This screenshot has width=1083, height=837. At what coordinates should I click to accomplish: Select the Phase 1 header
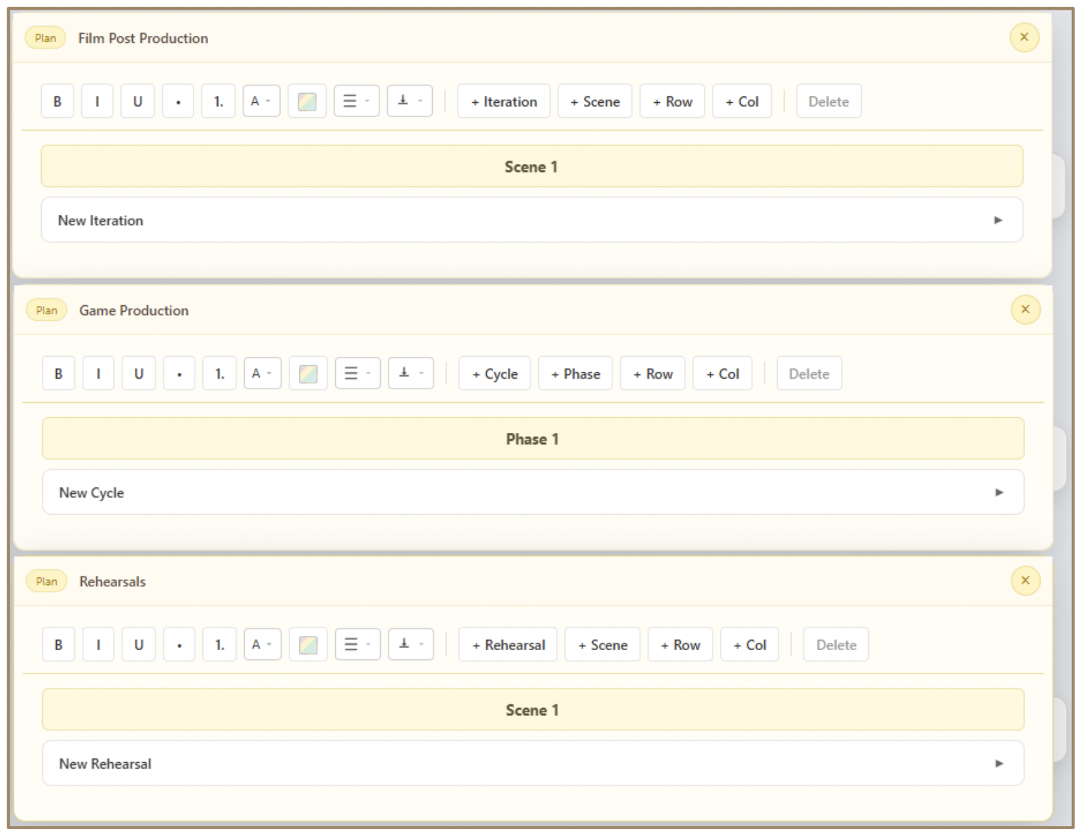pos(533,439)
